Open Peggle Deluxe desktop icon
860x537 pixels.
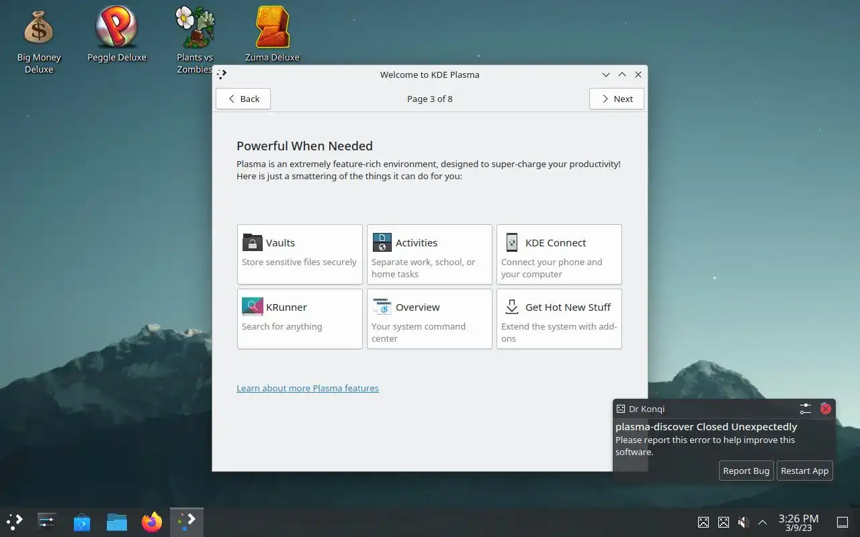tap(117, 35)
